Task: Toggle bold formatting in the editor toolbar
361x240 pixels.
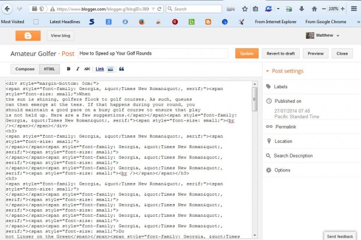Action: tap(69, 69)
